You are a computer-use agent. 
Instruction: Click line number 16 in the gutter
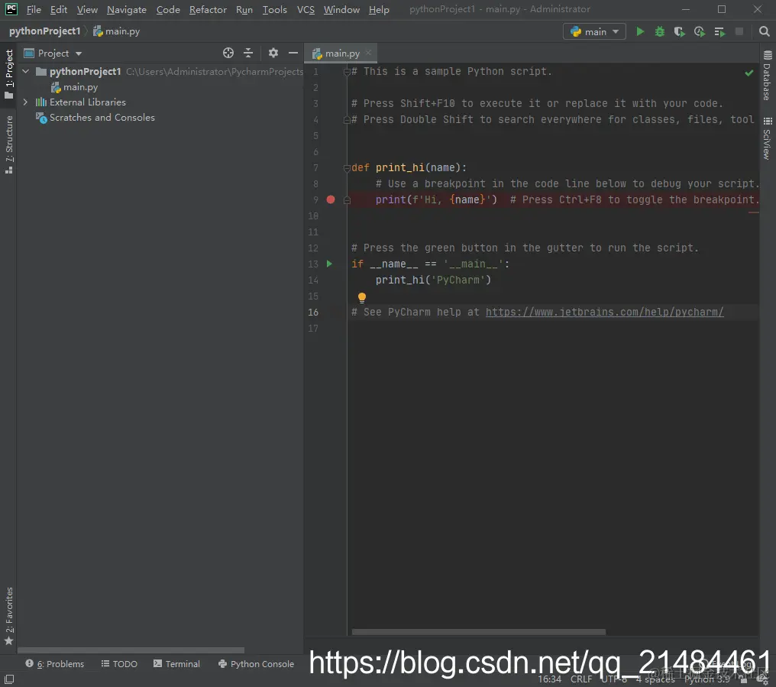click(313, 312)
